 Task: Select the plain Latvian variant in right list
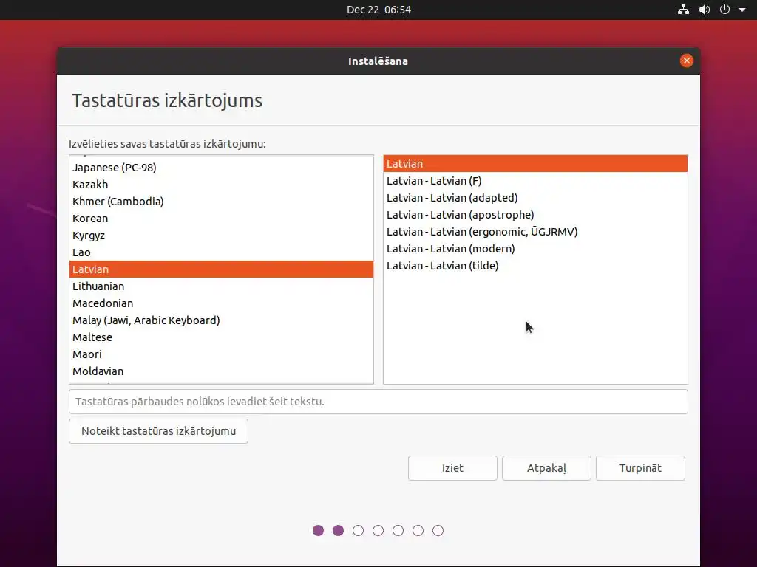[x=535, y=164]
